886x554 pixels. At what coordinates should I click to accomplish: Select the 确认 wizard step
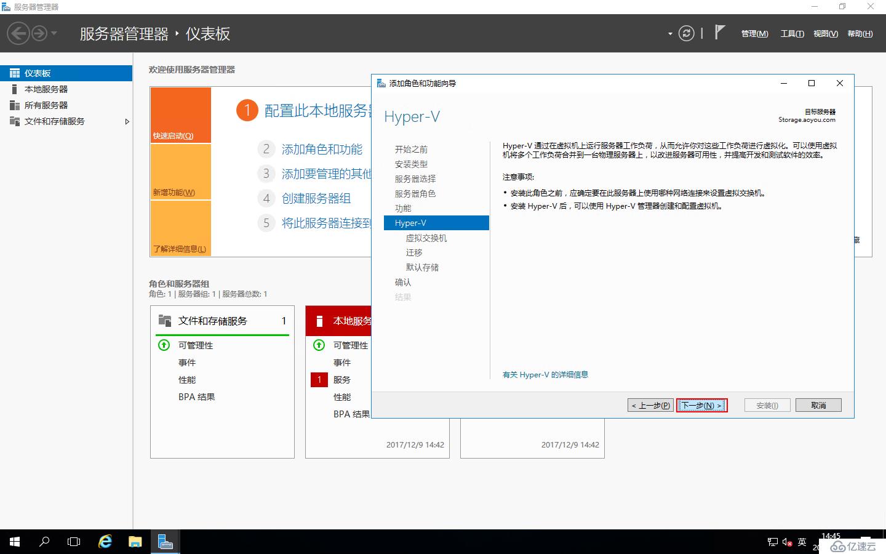[403, 283]
